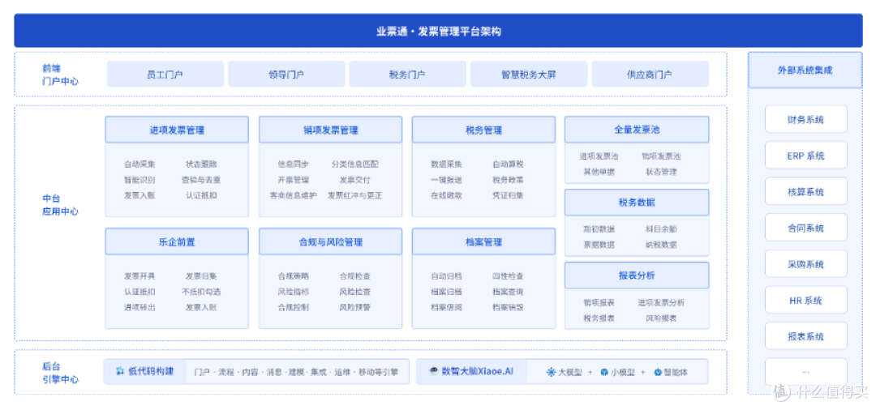Click the 大模型 snowflake icon

tap(551, 372)
